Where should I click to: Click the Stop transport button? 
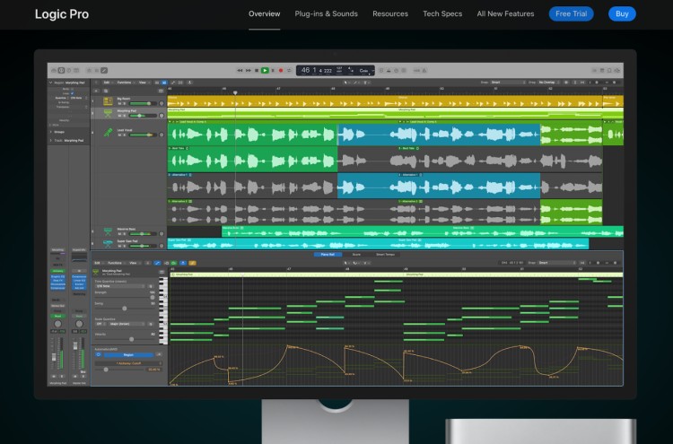coord(257,70)
